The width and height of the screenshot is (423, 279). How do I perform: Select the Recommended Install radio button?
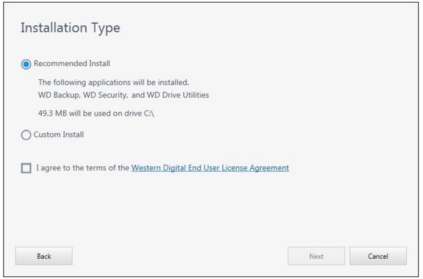tap(26, 64)
